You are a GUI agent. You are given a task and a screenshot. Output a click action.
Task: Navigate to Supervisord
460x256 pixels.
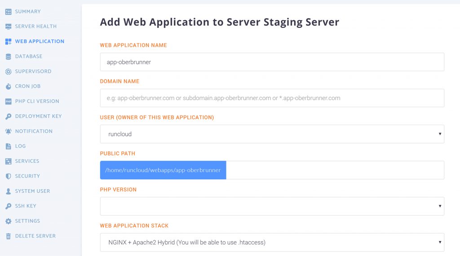click(x=33, y=71)
